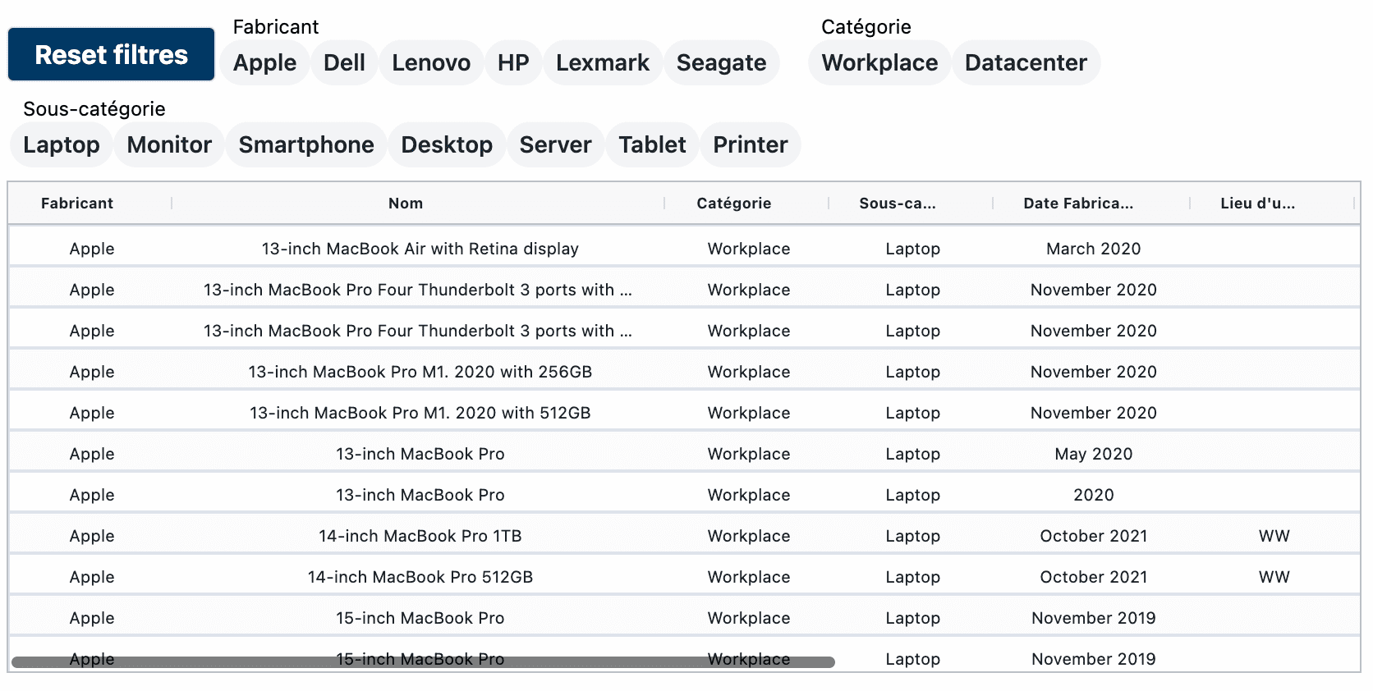Enable the Lenovo filter chip
1373x691 pixels.
pyautogui.click(x=431, y=63)
